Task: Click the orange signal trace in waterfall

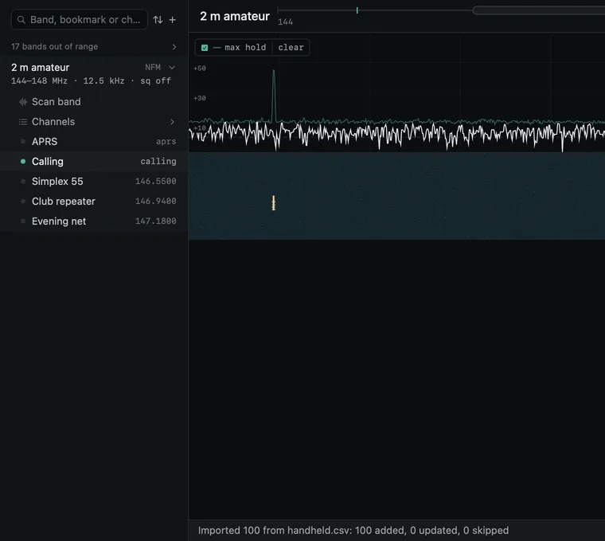Action: click(274, 202)
